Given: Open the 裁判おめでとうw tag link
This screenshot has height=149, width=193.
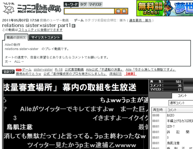Looking at the screenshot, I should [29, 74].
